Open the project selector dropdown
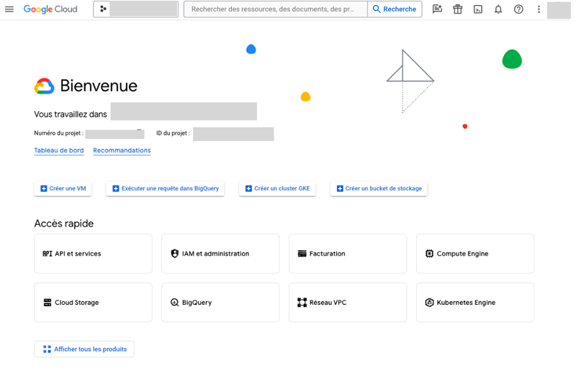Screen dimensions: 576x387 click(x=136, y=9)
